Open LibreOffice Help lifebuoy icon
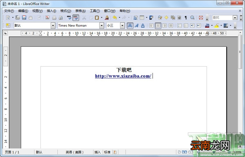 201,17
